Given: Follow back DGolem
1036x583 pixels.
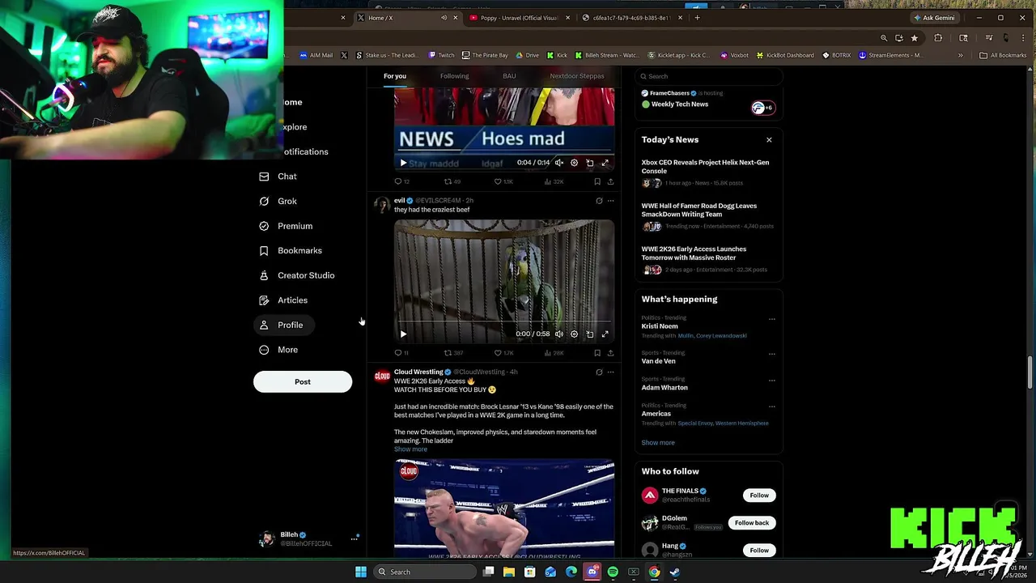Looking at the screenshot, I should [x=752, y=523].
